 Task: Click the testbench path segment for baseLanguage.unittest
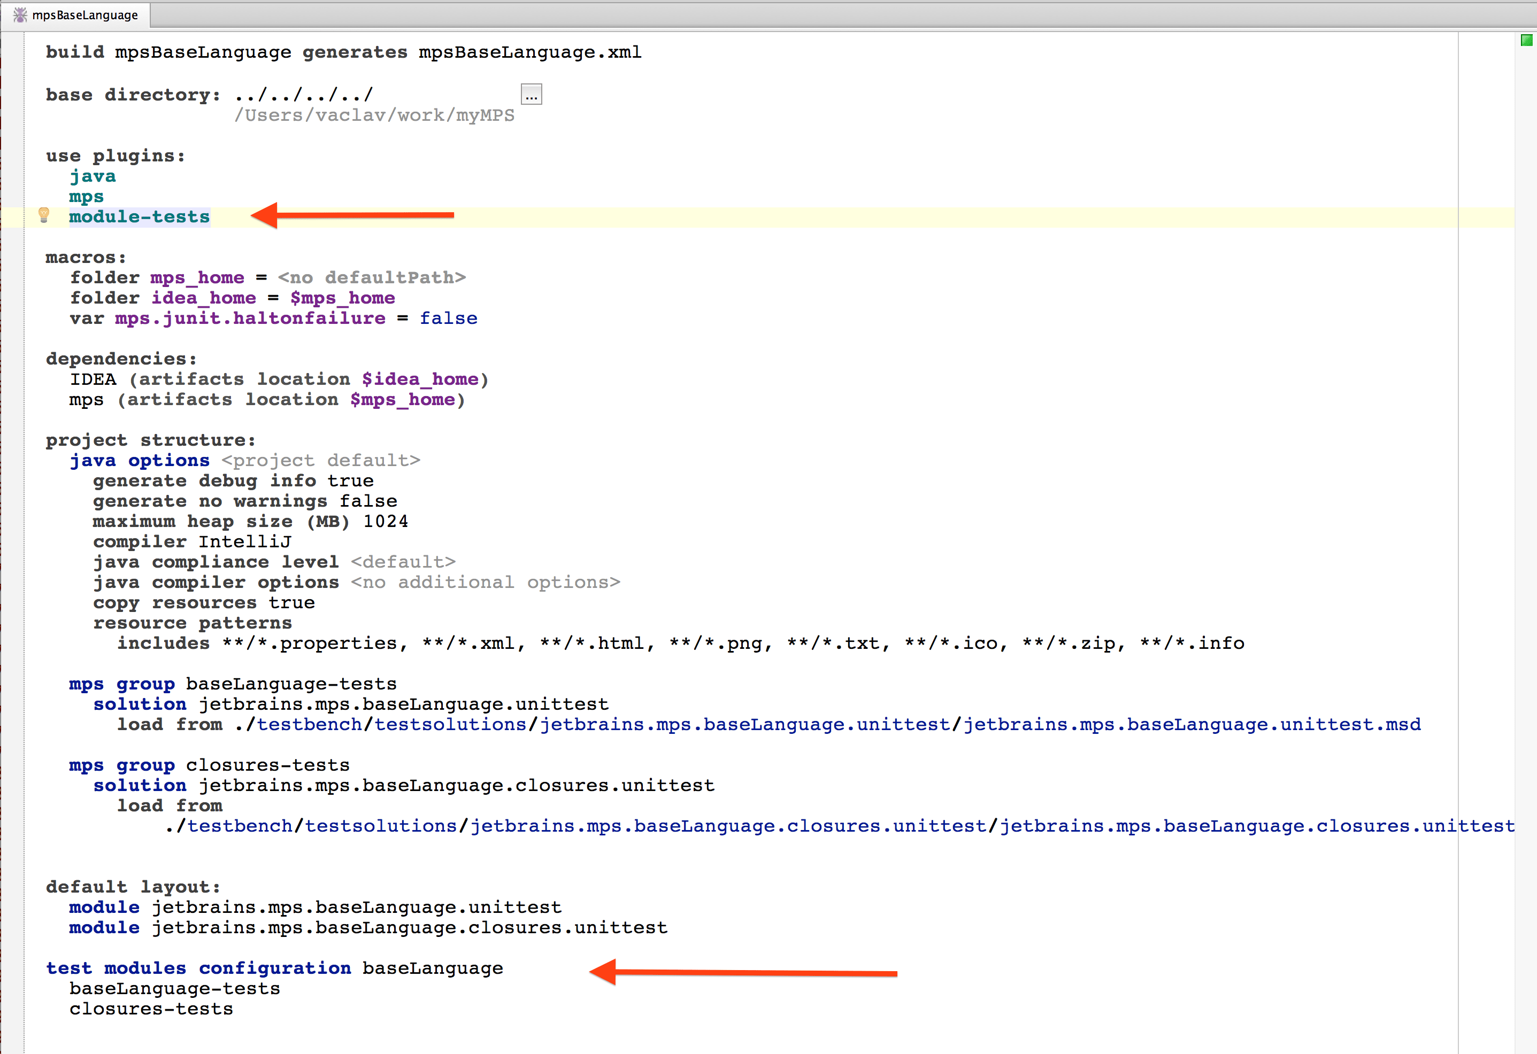point(309,725)
